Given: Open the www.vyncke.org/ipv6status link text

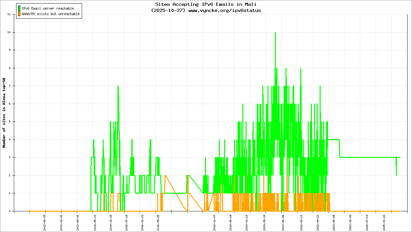Looking at the screenshot, I should pos(224,10).
